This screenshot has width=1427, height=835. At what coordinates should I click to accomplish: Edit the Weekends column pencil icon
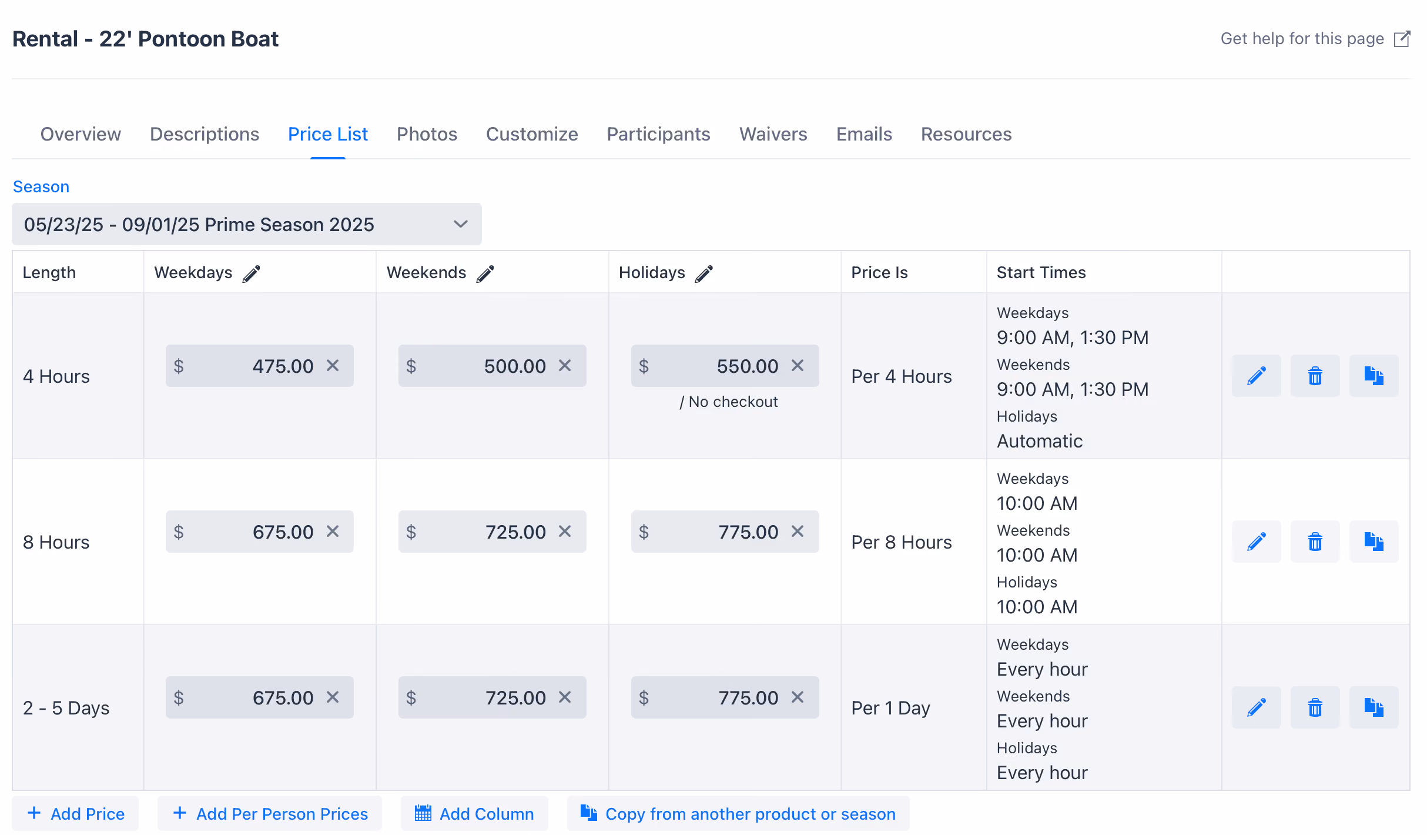click(485, 273)
